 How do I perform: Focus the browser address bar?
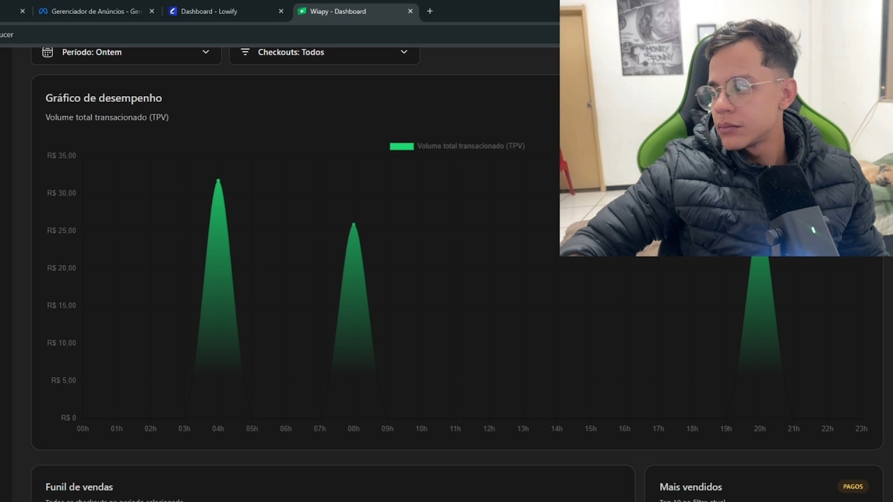tap(279, 35)
